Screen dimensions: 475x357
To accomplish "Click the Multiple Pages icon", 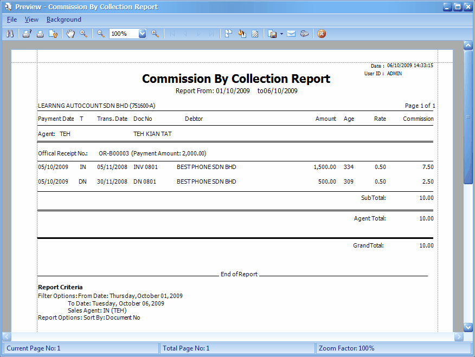I will pos(228,34).
